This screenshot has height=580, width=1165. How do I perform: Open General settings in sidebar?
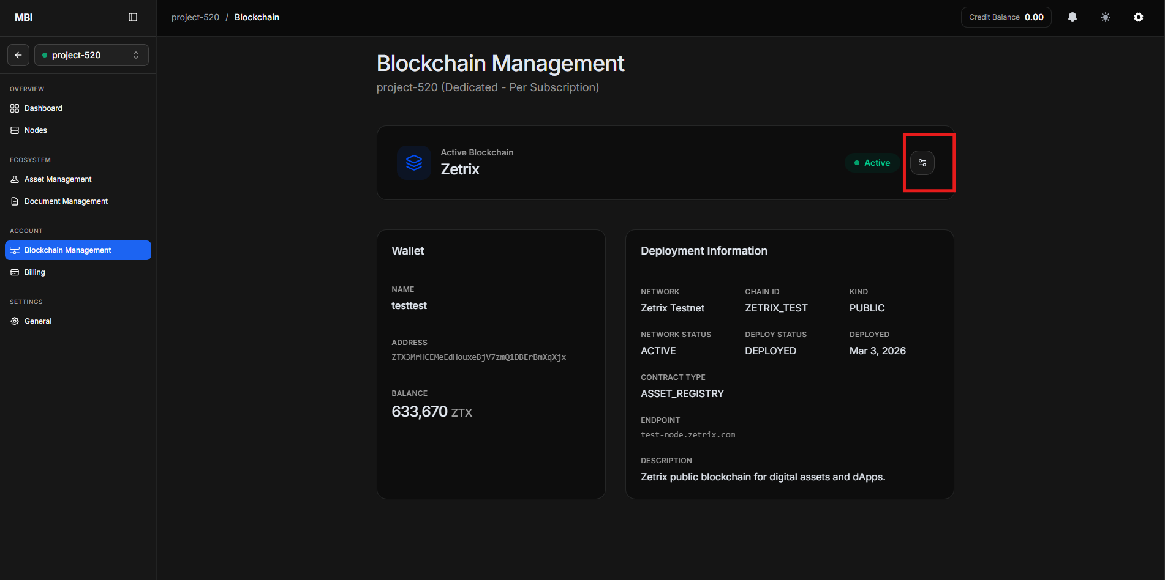point(37,321)
